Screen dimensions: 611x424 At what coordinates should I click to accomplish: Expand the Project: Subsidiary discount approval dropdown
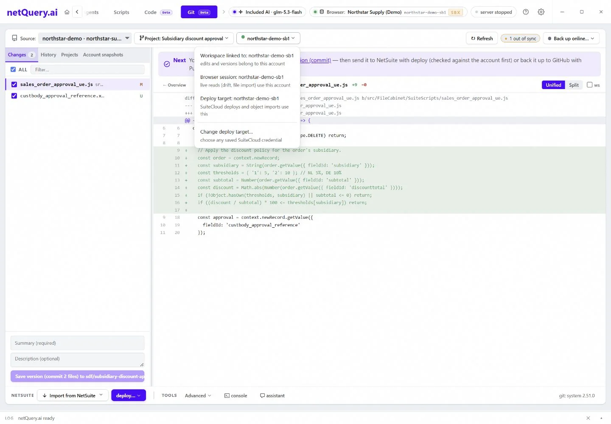[184, 38]
